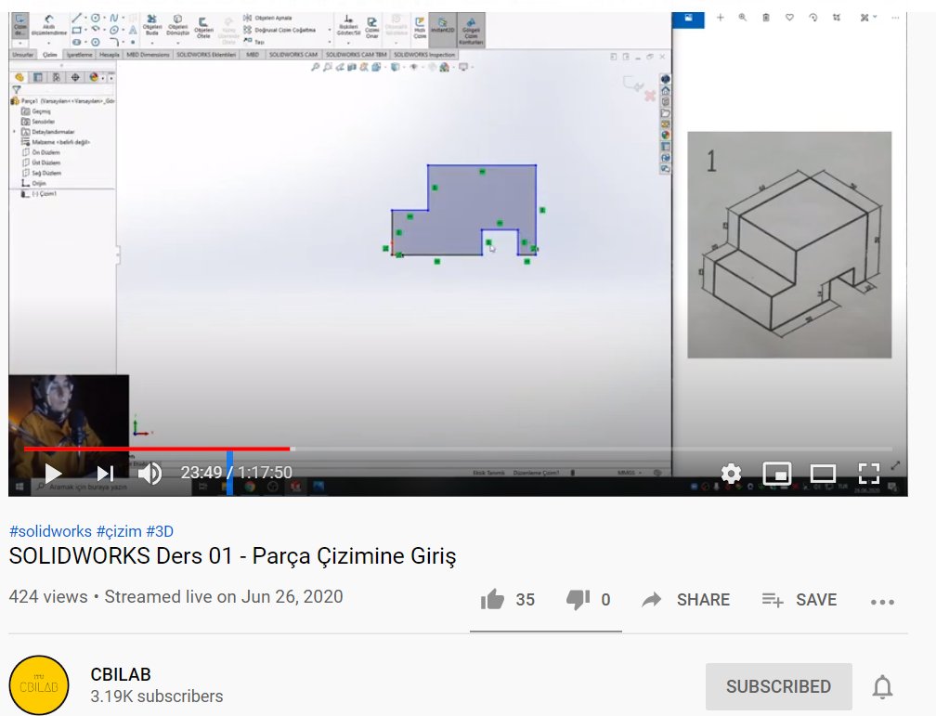
Task: Switch to the Unsurlar tab
Action: click(x=23, y=55)
